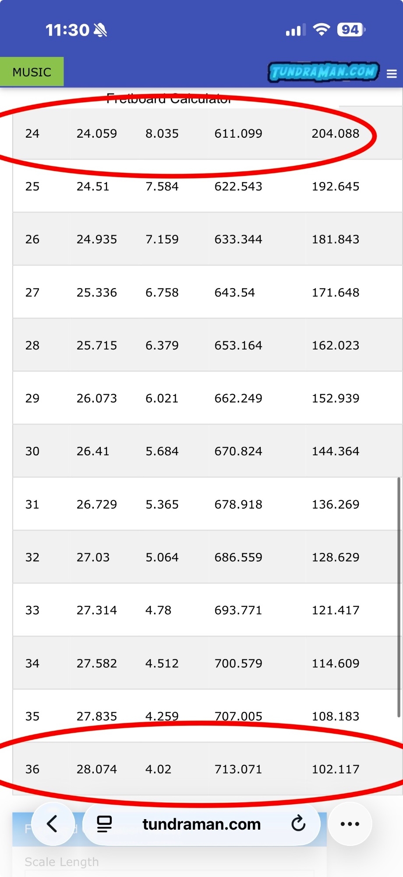Screen dimensions: 403x877
Task: Tap the tundraman.com address bar
Action: point(201,824)
